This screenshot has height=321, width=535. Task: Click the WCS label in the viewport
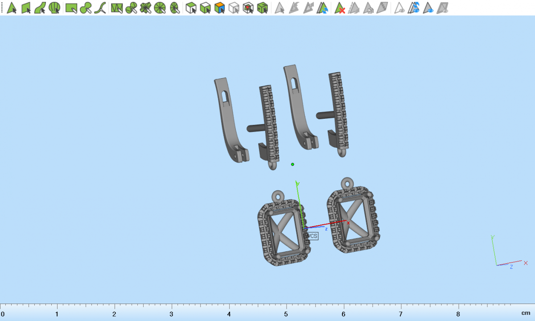pos(311,236)
